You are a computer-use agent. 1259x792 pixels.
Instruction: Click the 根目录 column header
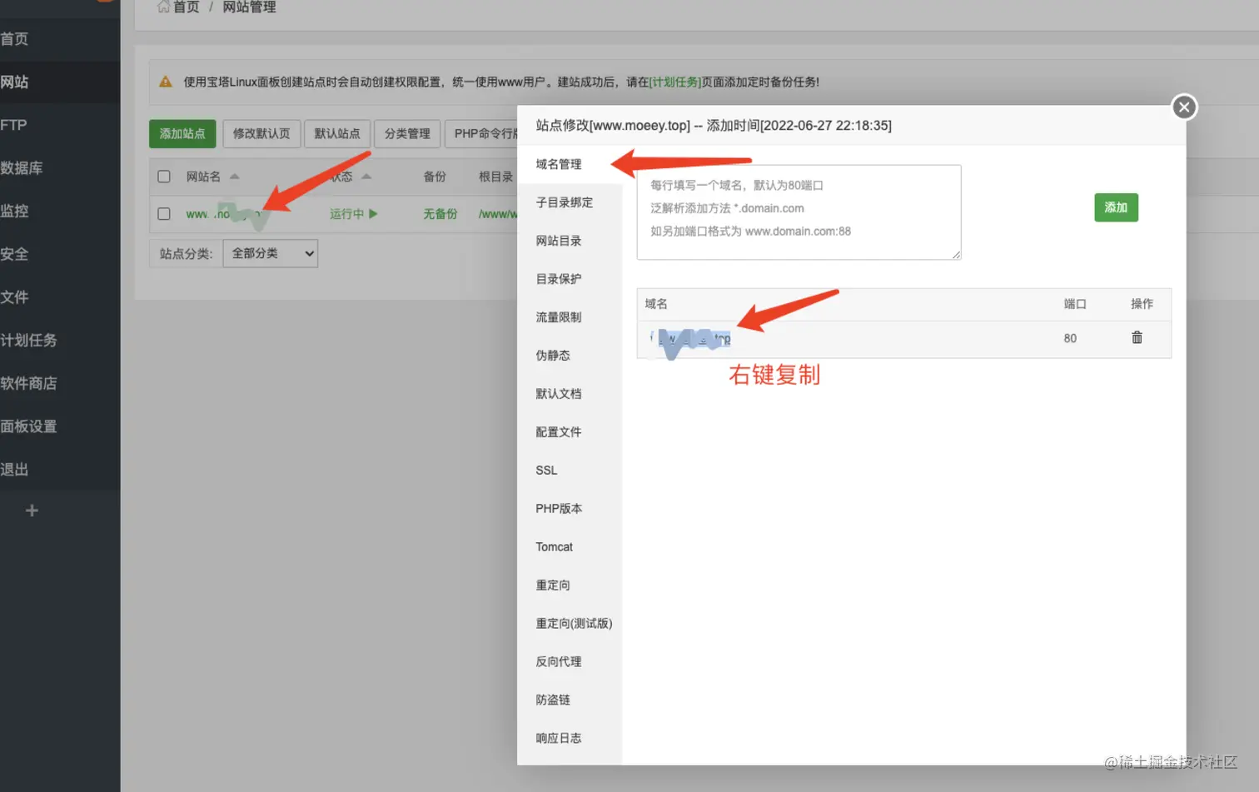click(496, 177)
